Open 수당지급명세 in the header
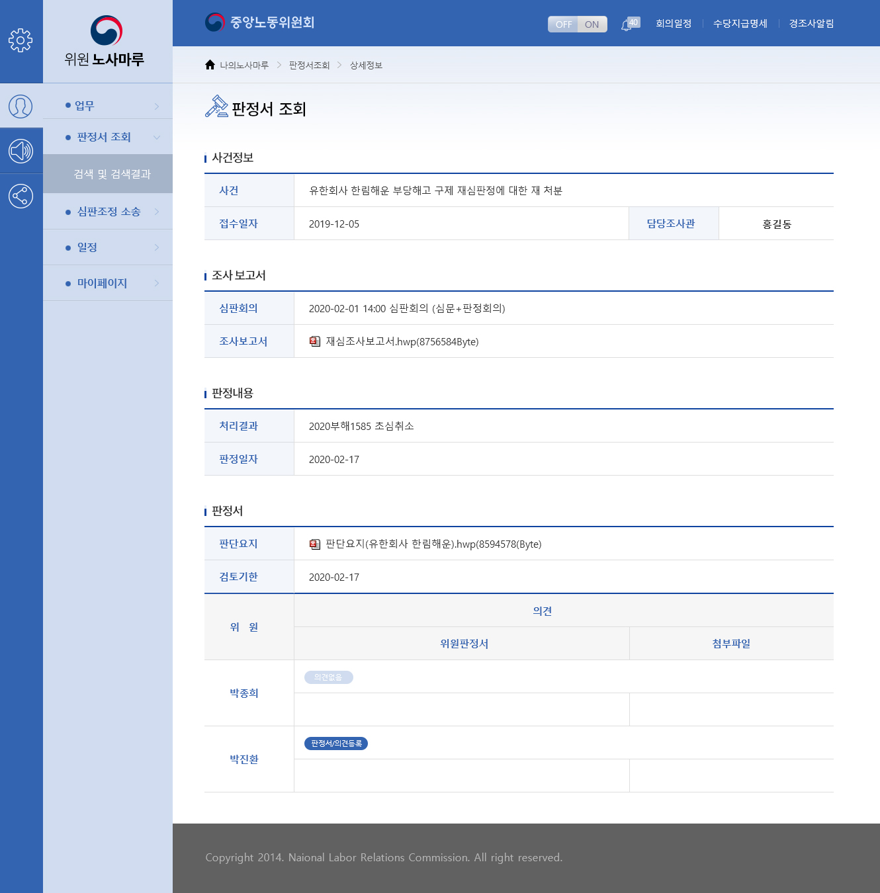The width and height of the screenshot is (880, 893). (x=740, y=24)
